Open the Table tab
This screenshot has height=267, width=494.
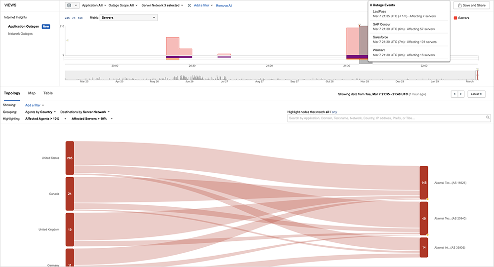(x=48, y=93)
